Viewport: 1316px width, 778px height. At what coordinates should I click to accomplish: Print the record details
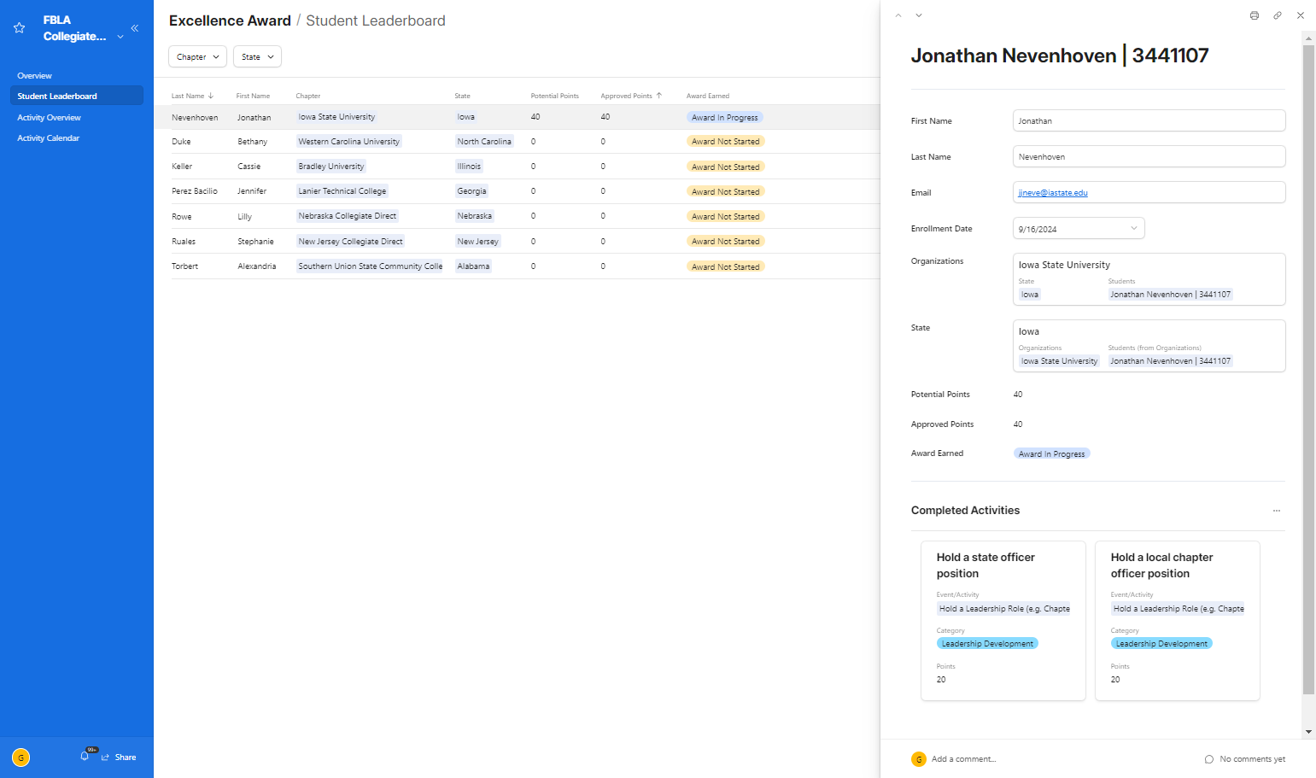point(1255,15)
